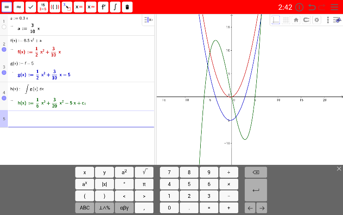343x215 pixels.
Task: Select the Evaluate (=) CAS tool
Action: click(6, 7)
